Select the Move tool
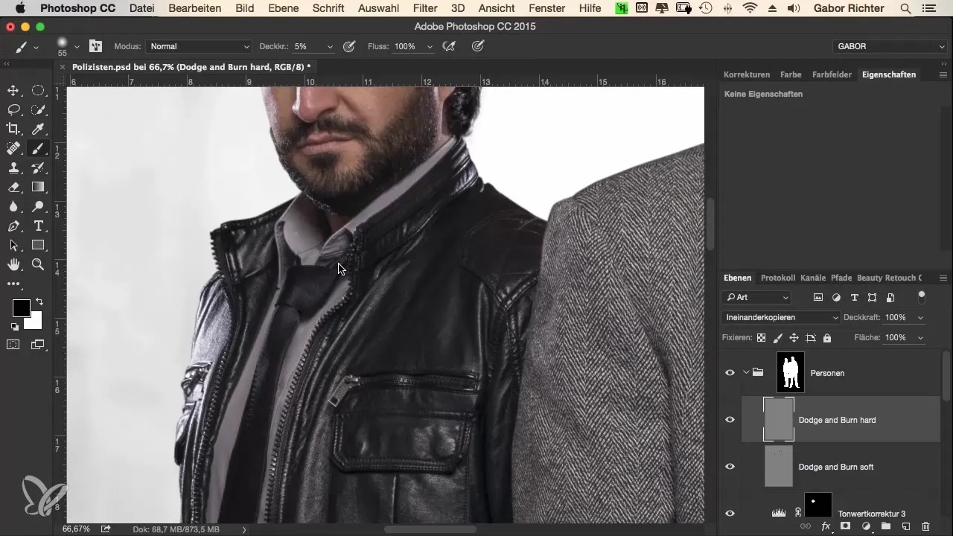This screenshot has width=953, height=536. 13,91
